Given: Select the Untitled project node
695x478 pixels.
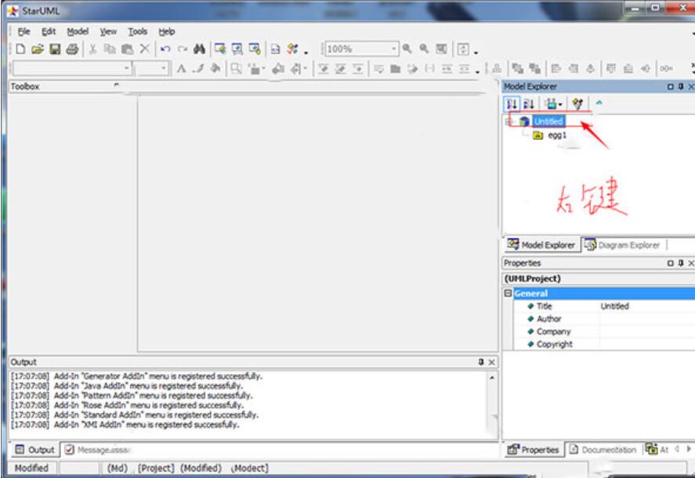Looking at the screenshot, I should tap(548, 121).
